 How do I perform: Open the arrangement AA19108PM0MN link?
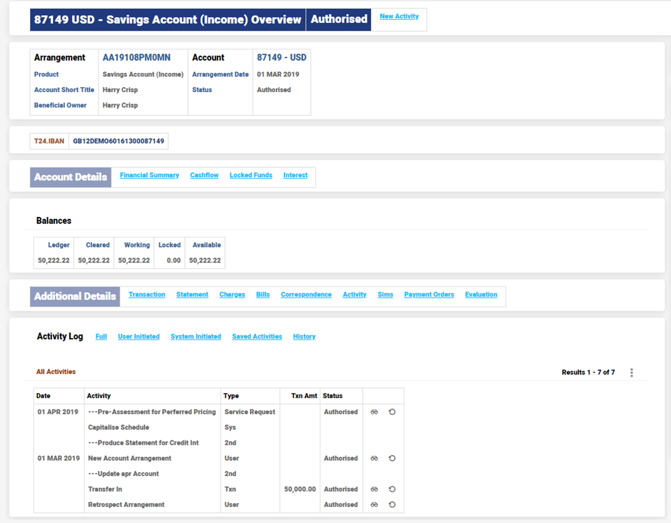tap(136, 58)
